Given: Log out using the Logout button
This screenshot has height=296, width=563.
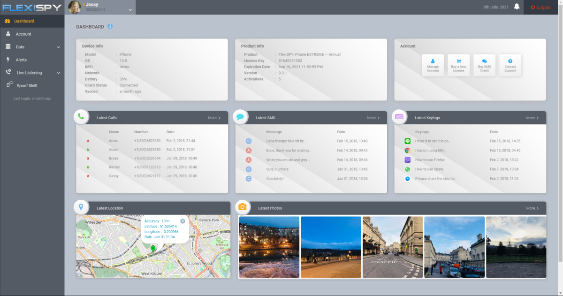Looking at the screenshot, I should (x=540, y=7).
